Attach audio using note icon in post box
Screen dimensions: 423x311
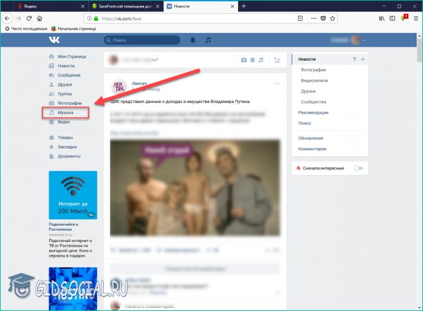pos(261,60)
